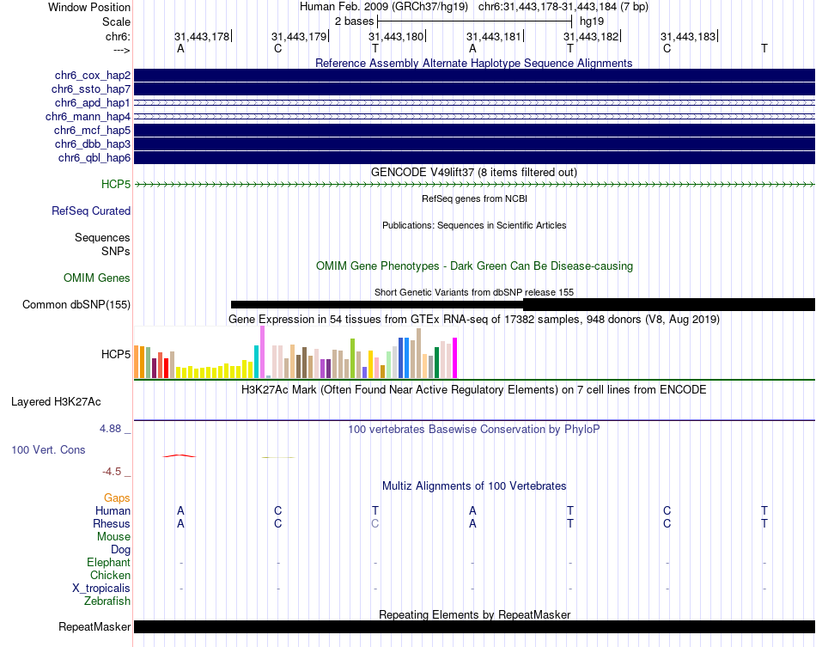This screenshot has width=816, height=647.
Task: Click the Zebrafish species label
Action: click(107, 601)
